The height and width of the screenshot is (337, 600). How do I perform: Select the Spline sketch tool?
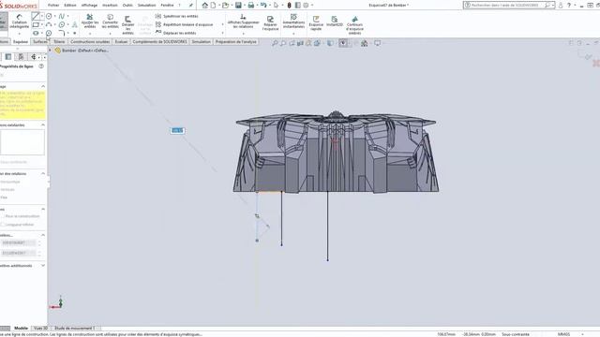[61, 16]
